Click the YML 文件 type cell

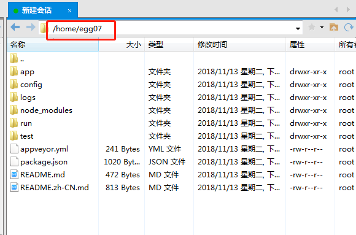[x=165, y=149]
